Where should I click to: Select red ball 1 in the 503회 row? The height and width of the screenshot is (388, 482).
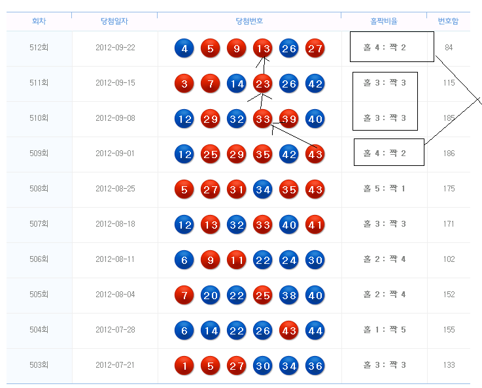[184, 366]
